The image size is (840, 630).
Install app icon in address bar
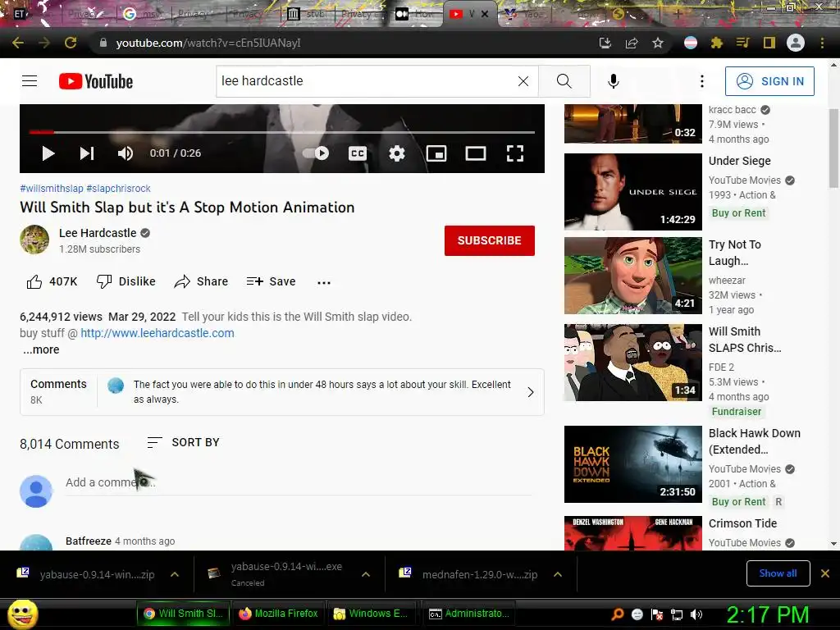coord(605,43)
